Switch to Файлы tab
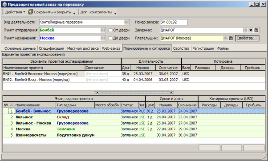The height and width of the screenshot is (161, 268). [223, 48]
